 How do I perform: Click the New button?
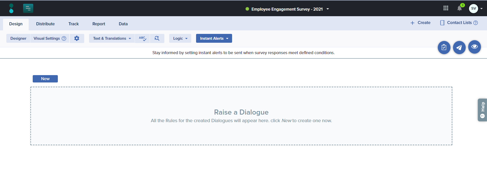[45, 79]
